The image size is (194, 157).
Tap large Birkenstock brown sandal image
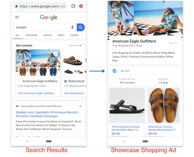pyautogui.click(x=73, y=60)
